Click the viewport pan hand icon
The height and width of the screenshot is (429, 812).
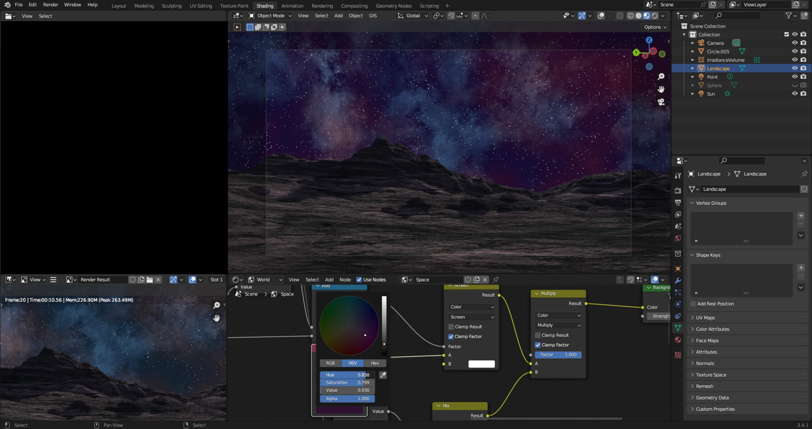click(661, 89)
